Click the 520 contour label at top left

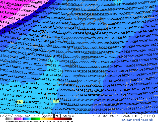pos(8,6)
